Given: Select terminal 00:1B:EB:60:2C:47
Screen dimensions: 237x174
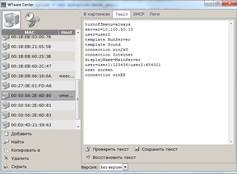Looking at the screenshot, I should 38,66.
